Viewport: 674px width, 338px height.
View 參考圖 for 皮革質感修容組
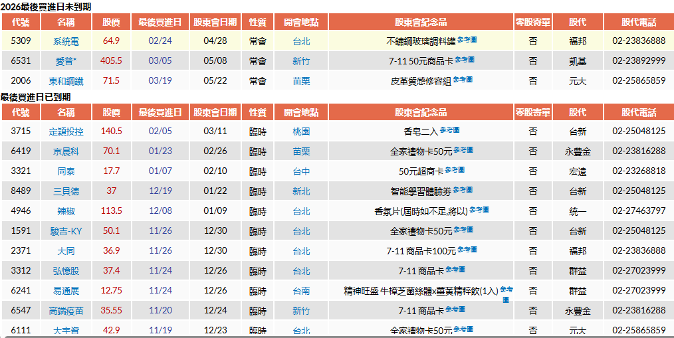pos(463,80)
